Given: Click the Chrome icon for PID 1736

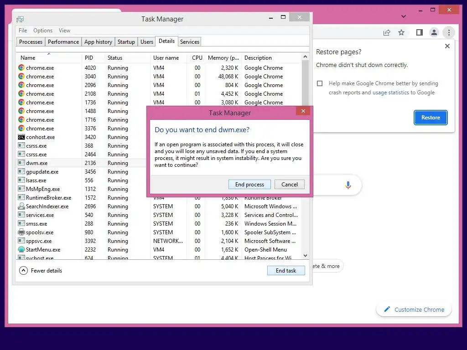Looking at the screenshot, I should (21, 102).
